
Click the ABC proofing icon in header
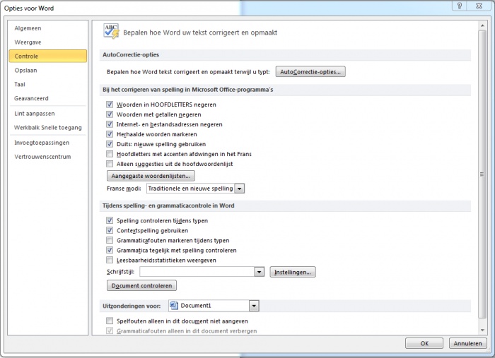(111, 32)
